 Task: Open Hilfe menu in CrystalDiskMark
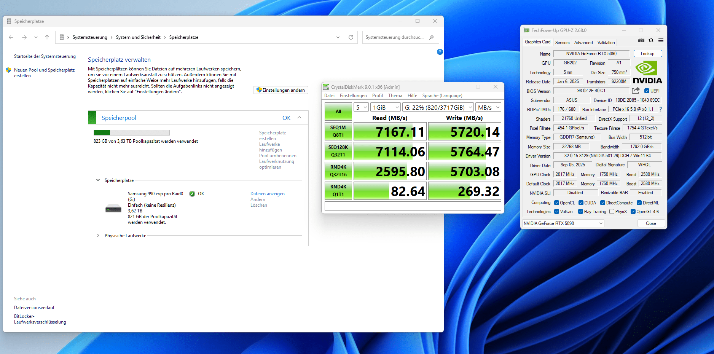tap(412, 96)
